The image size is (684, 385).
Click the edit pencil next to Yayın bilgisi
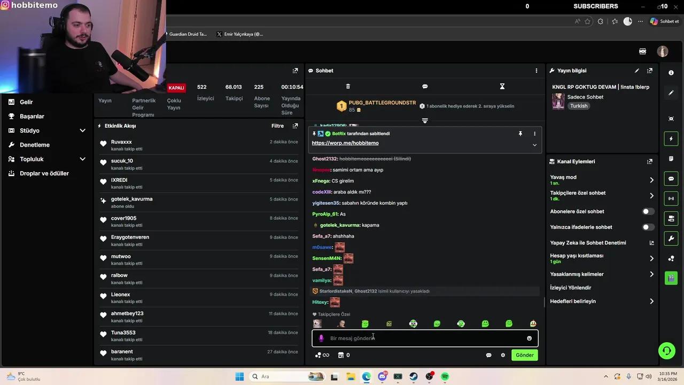tap(636, 70)
